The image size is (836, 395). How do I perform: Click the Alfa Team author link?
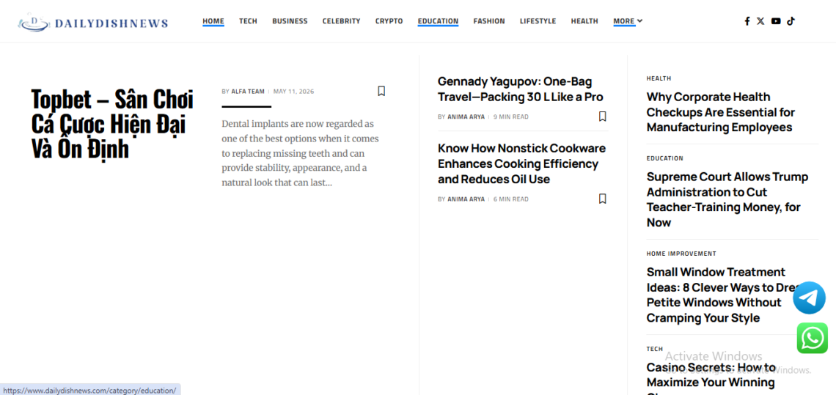[247, 92]
